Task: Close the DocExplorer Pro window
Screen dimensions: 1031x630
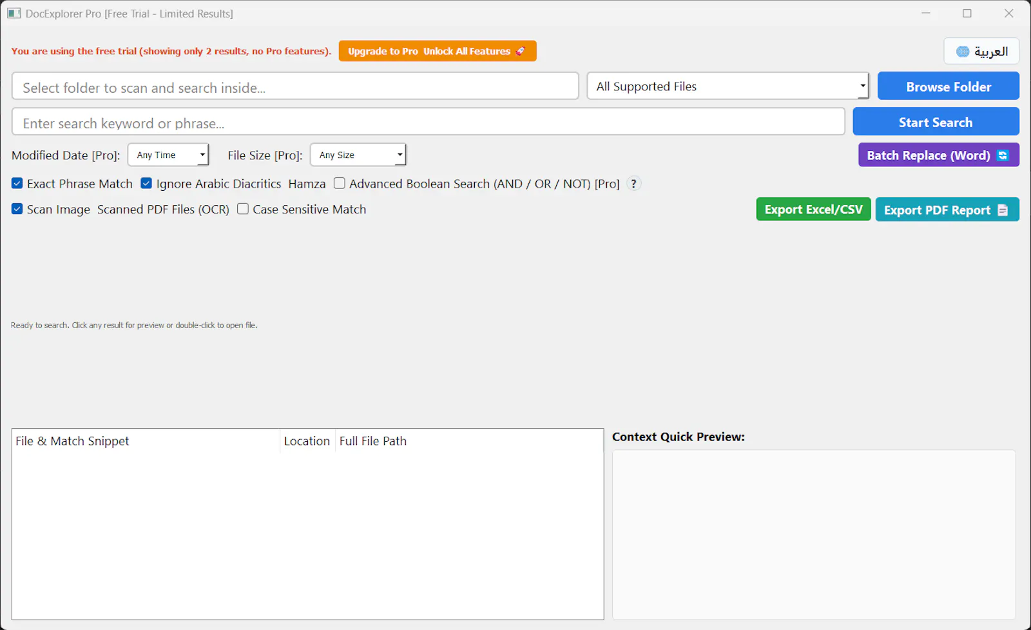Action: pos(1009,14)
